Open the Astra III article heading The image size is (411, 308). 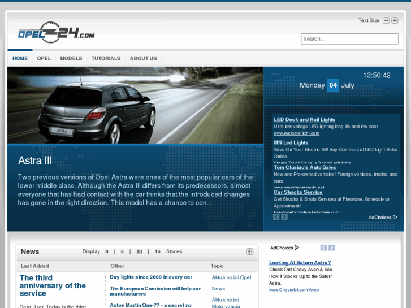[35, 160]
